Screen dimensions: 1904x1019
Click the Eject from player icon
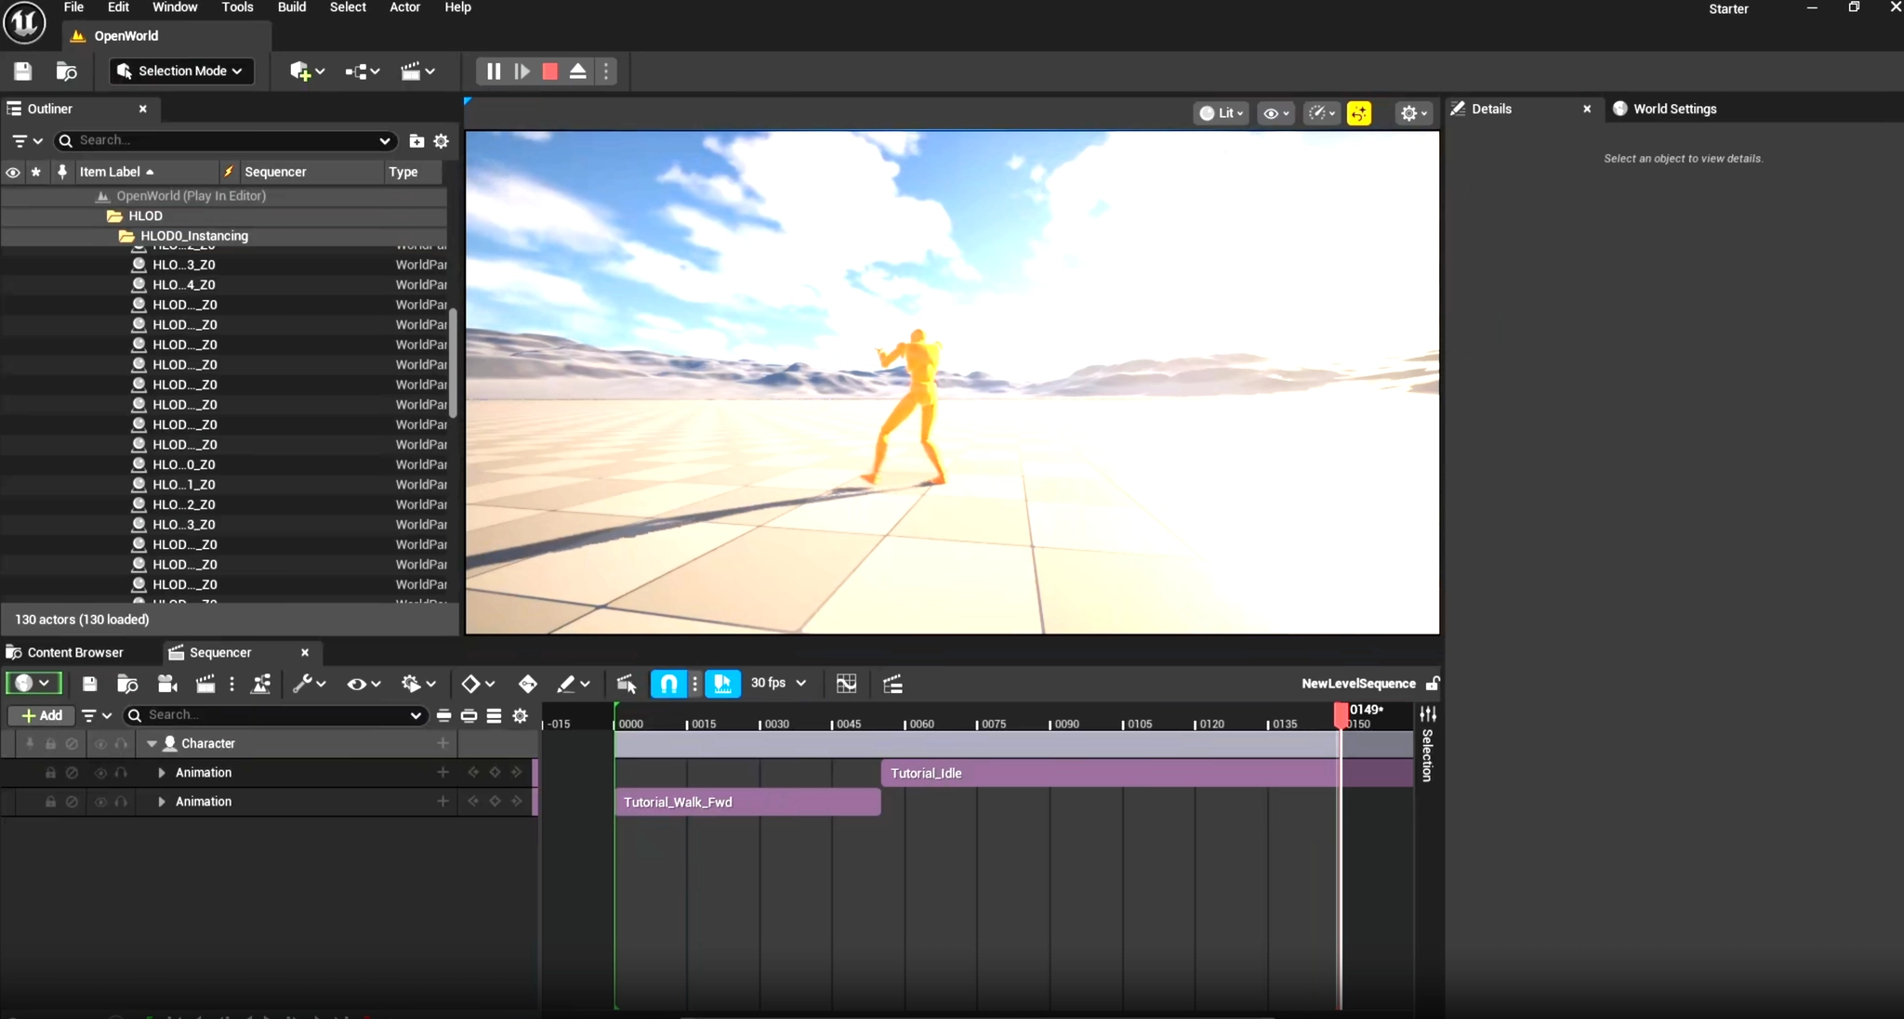tap(577, 72)
